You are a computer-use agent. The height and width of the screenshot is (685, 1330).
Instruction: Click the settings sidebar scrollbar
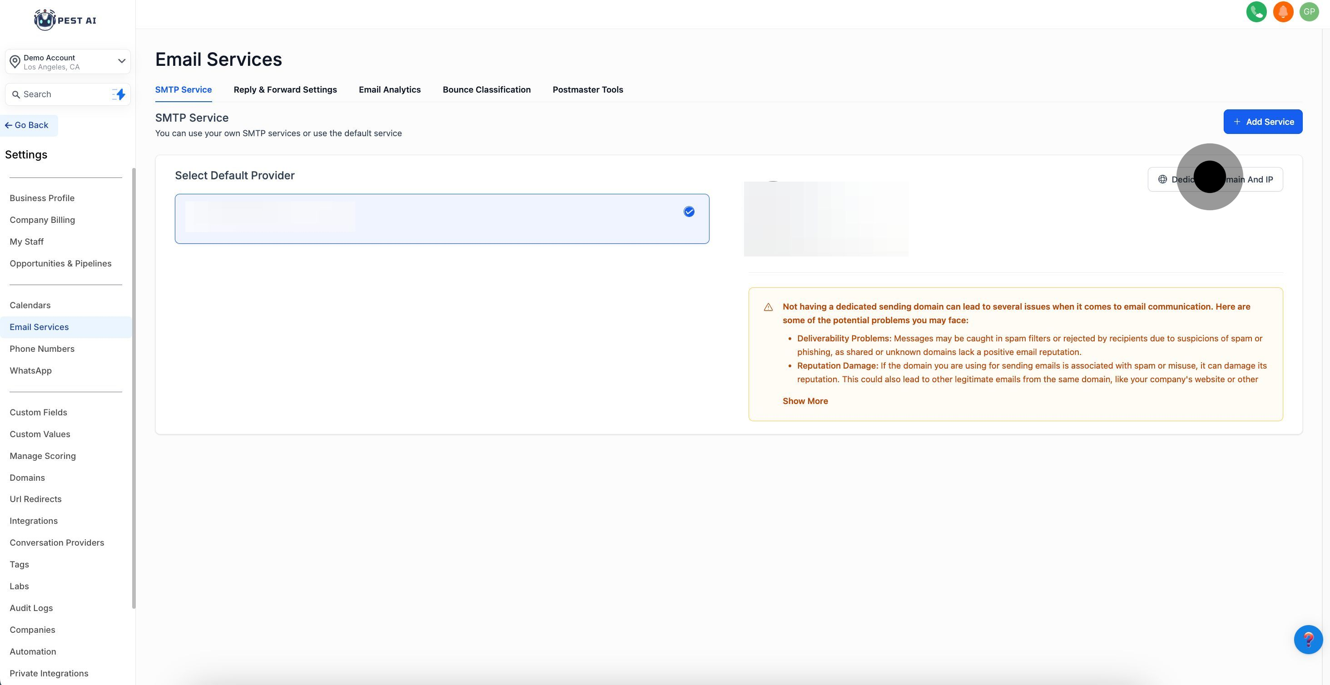134,387
